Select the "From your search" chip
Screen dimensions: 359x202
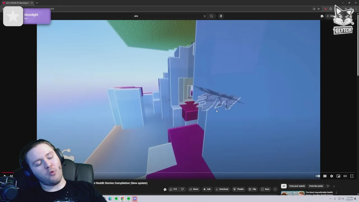tap(297, 186)
